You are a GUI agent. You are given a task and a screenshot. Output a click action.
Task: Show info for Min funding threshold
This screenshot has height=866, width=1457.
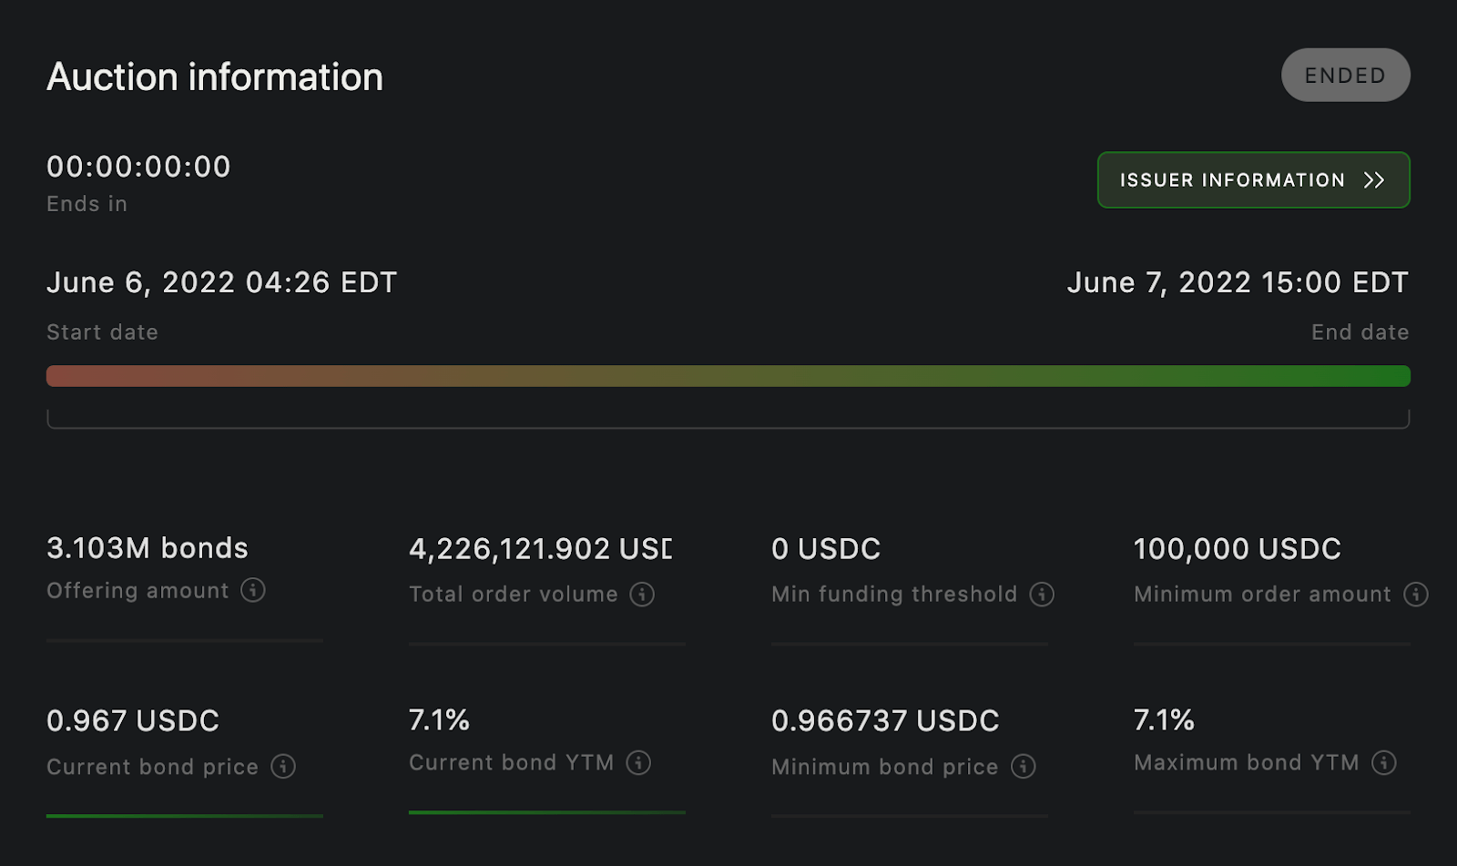[1042, 594]
